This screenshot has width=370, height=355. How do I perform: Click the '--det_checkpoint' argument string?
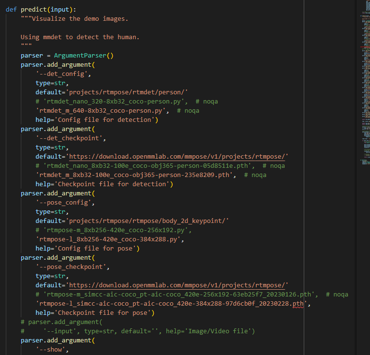click(70, 138)
